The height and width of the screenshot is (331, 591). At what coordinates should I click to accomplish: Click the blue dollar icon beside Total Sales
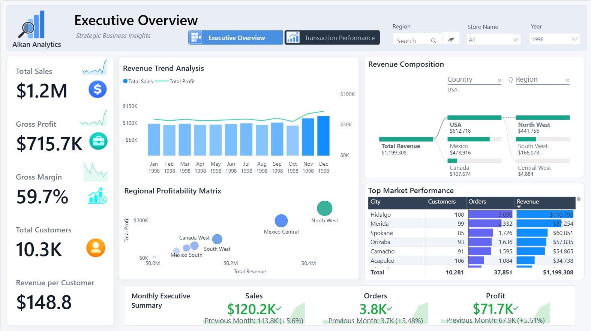coord(97,90)
